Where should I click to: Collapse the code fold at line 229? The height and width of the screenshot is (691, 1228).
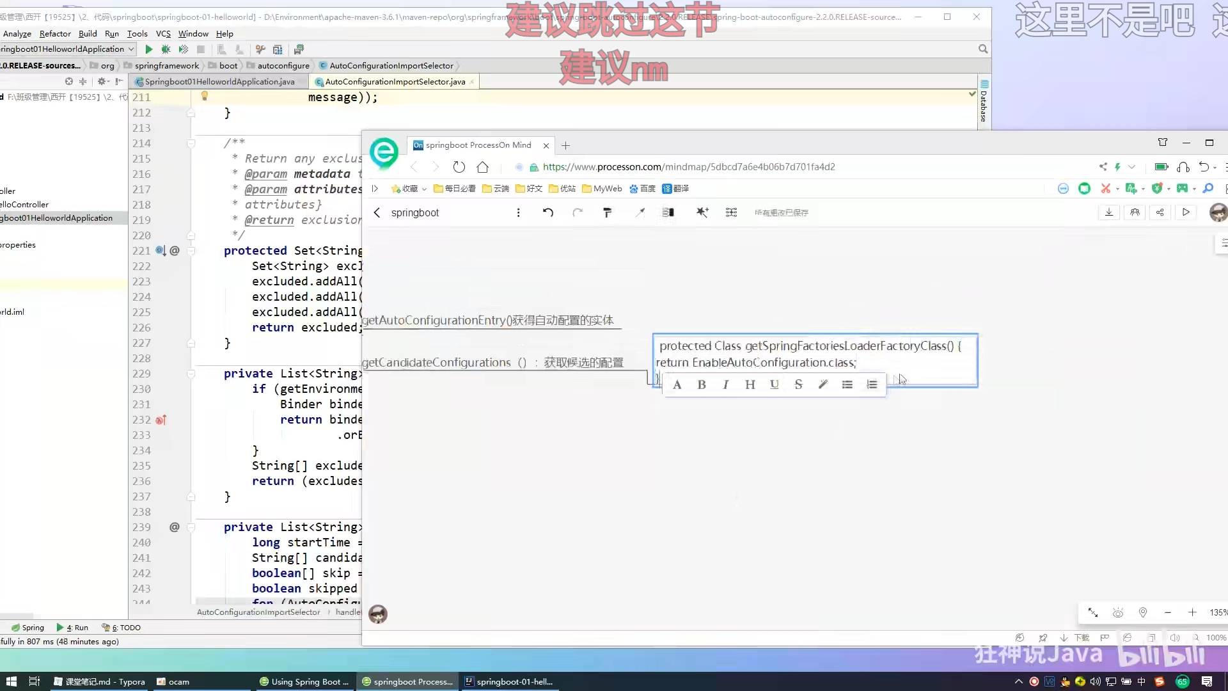click(191, 374)
